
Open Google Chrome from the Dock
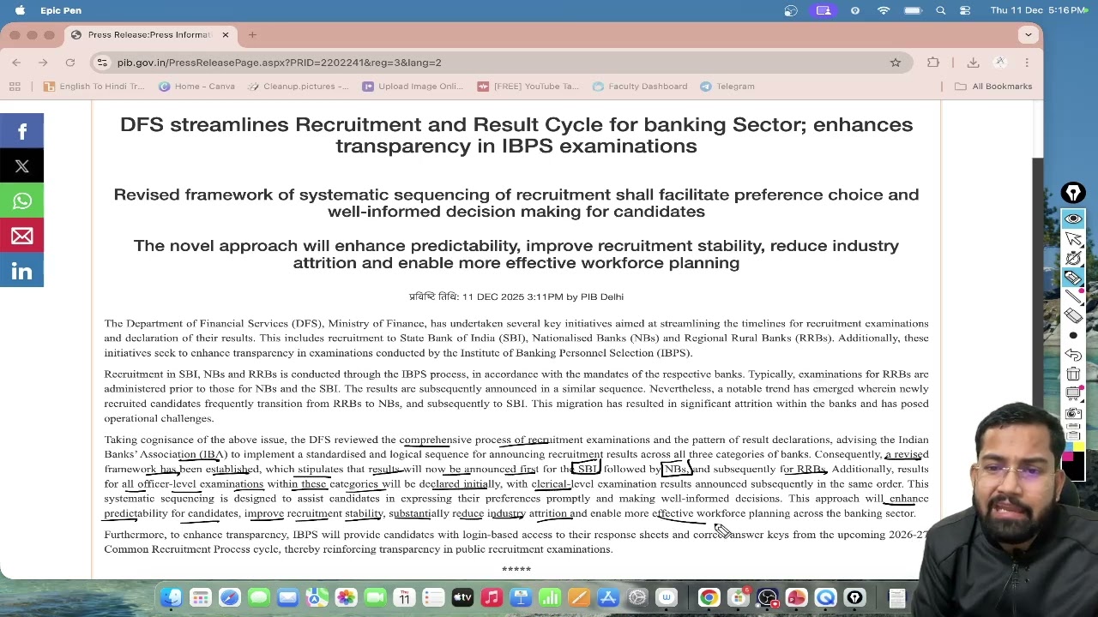709,597
